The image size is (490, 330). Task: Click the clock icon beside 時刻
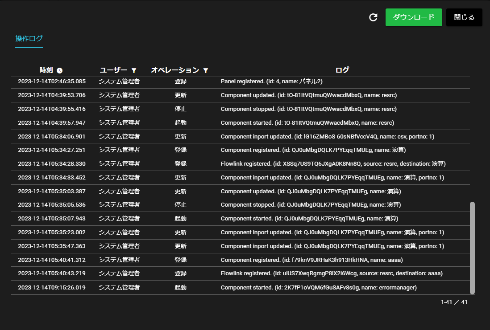click(59, 70)
